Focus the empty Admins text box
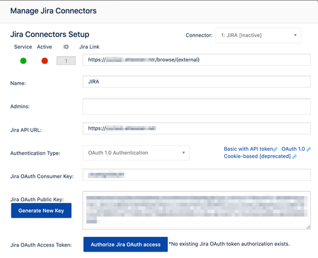The image size is (318, 258). 196,106
